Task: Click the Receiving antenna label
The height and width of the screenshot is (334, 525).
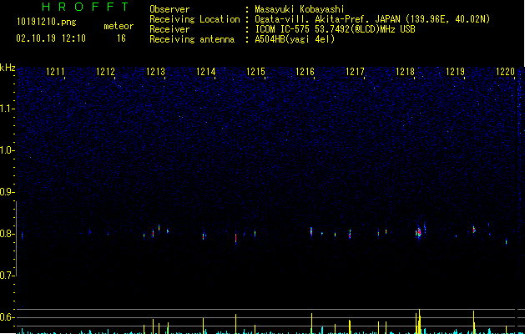Action: (x=192, y=39)
